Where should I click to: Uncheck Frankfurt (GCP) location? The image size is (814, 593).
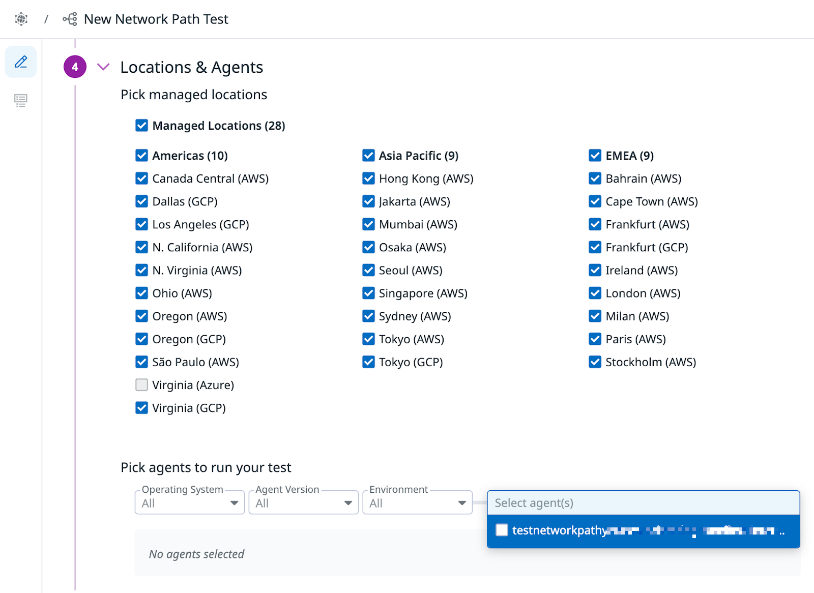click(595, 248)
